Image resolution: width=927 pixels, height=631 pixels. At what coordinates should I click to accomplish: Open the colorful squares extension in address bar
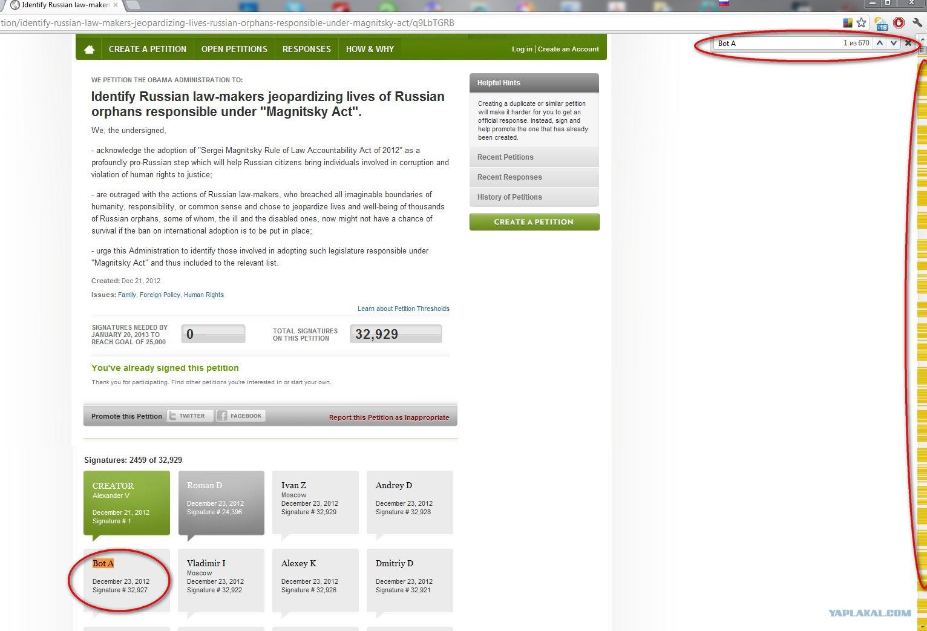(x=848, y=23)
